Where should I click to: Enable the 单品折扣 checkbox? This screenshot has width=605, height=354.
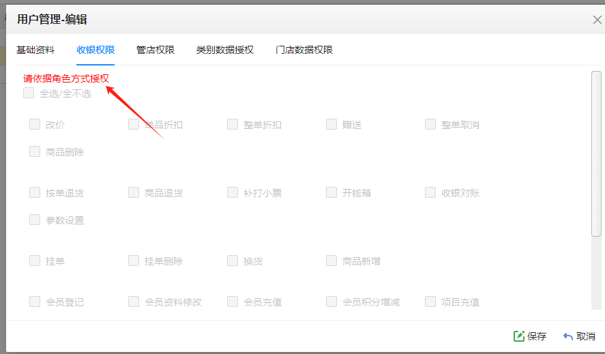coord(134,124)
